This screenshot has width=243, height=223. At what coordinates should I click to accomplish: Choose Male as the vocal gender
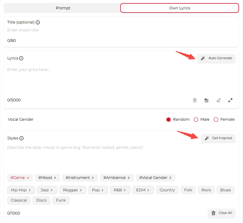[x=196, y=119]
